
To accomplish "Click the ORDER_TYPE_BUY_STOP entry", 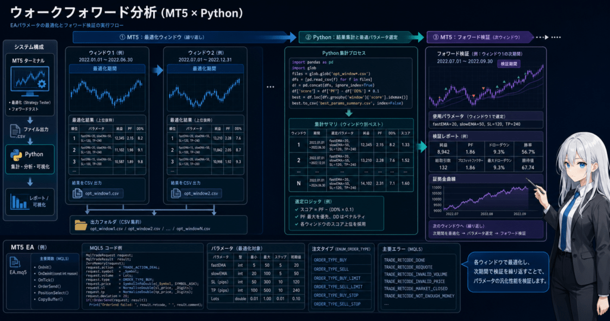I will coord(336,295).
